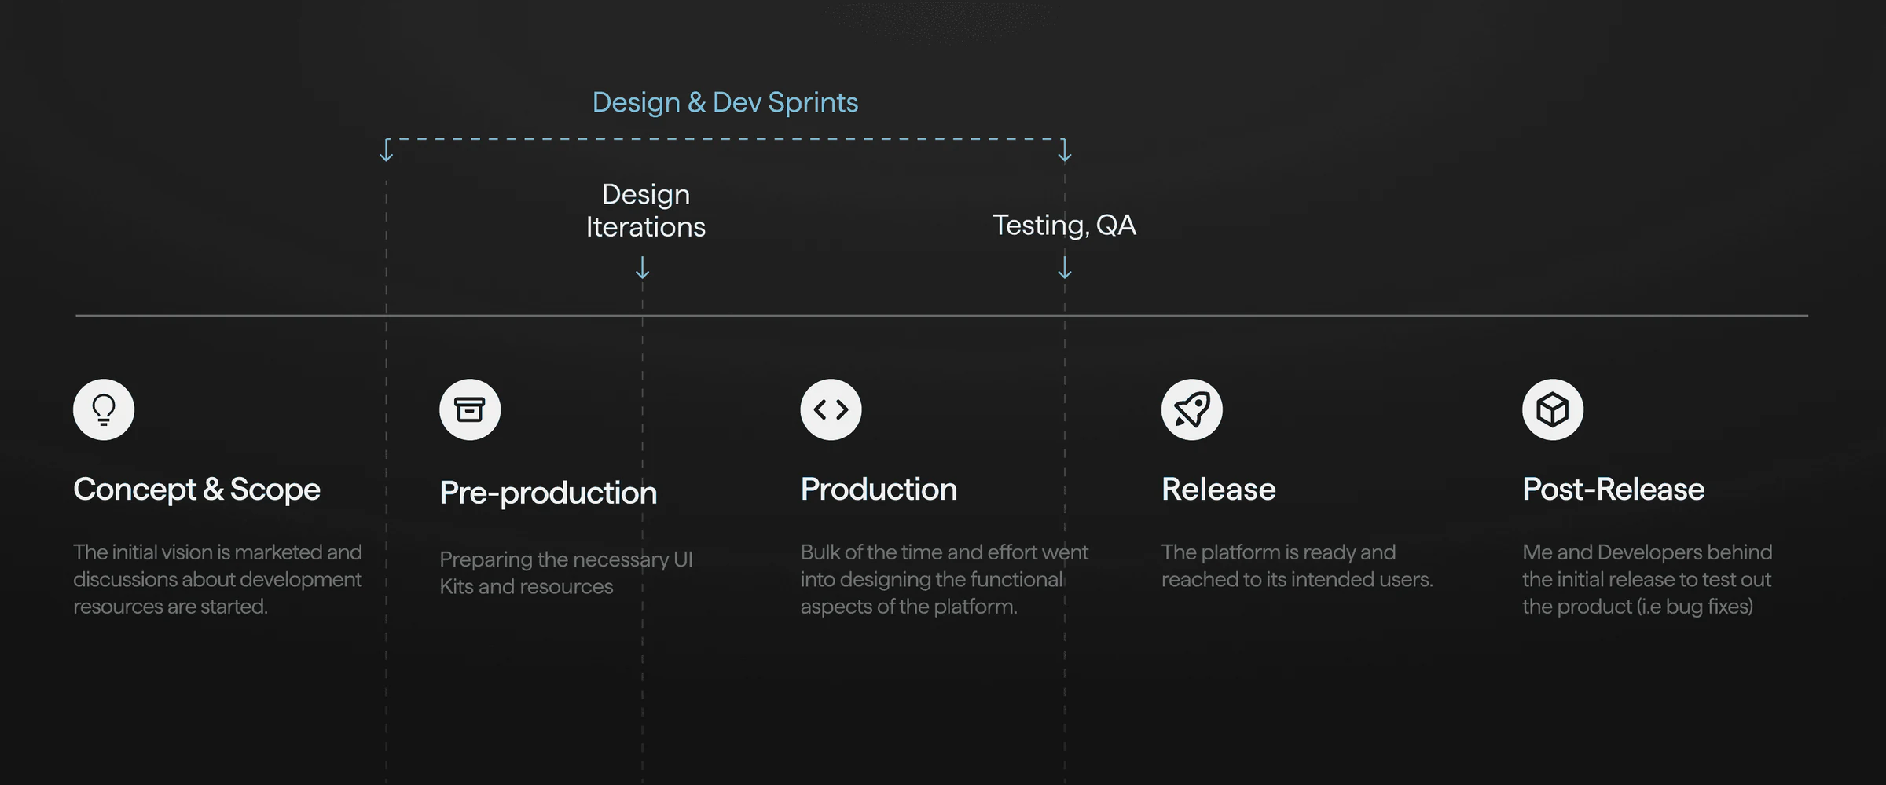Viewport: 1886px width, 785px height.
Task: Select the 'Design Iterations' label
Action: point(646,211)
